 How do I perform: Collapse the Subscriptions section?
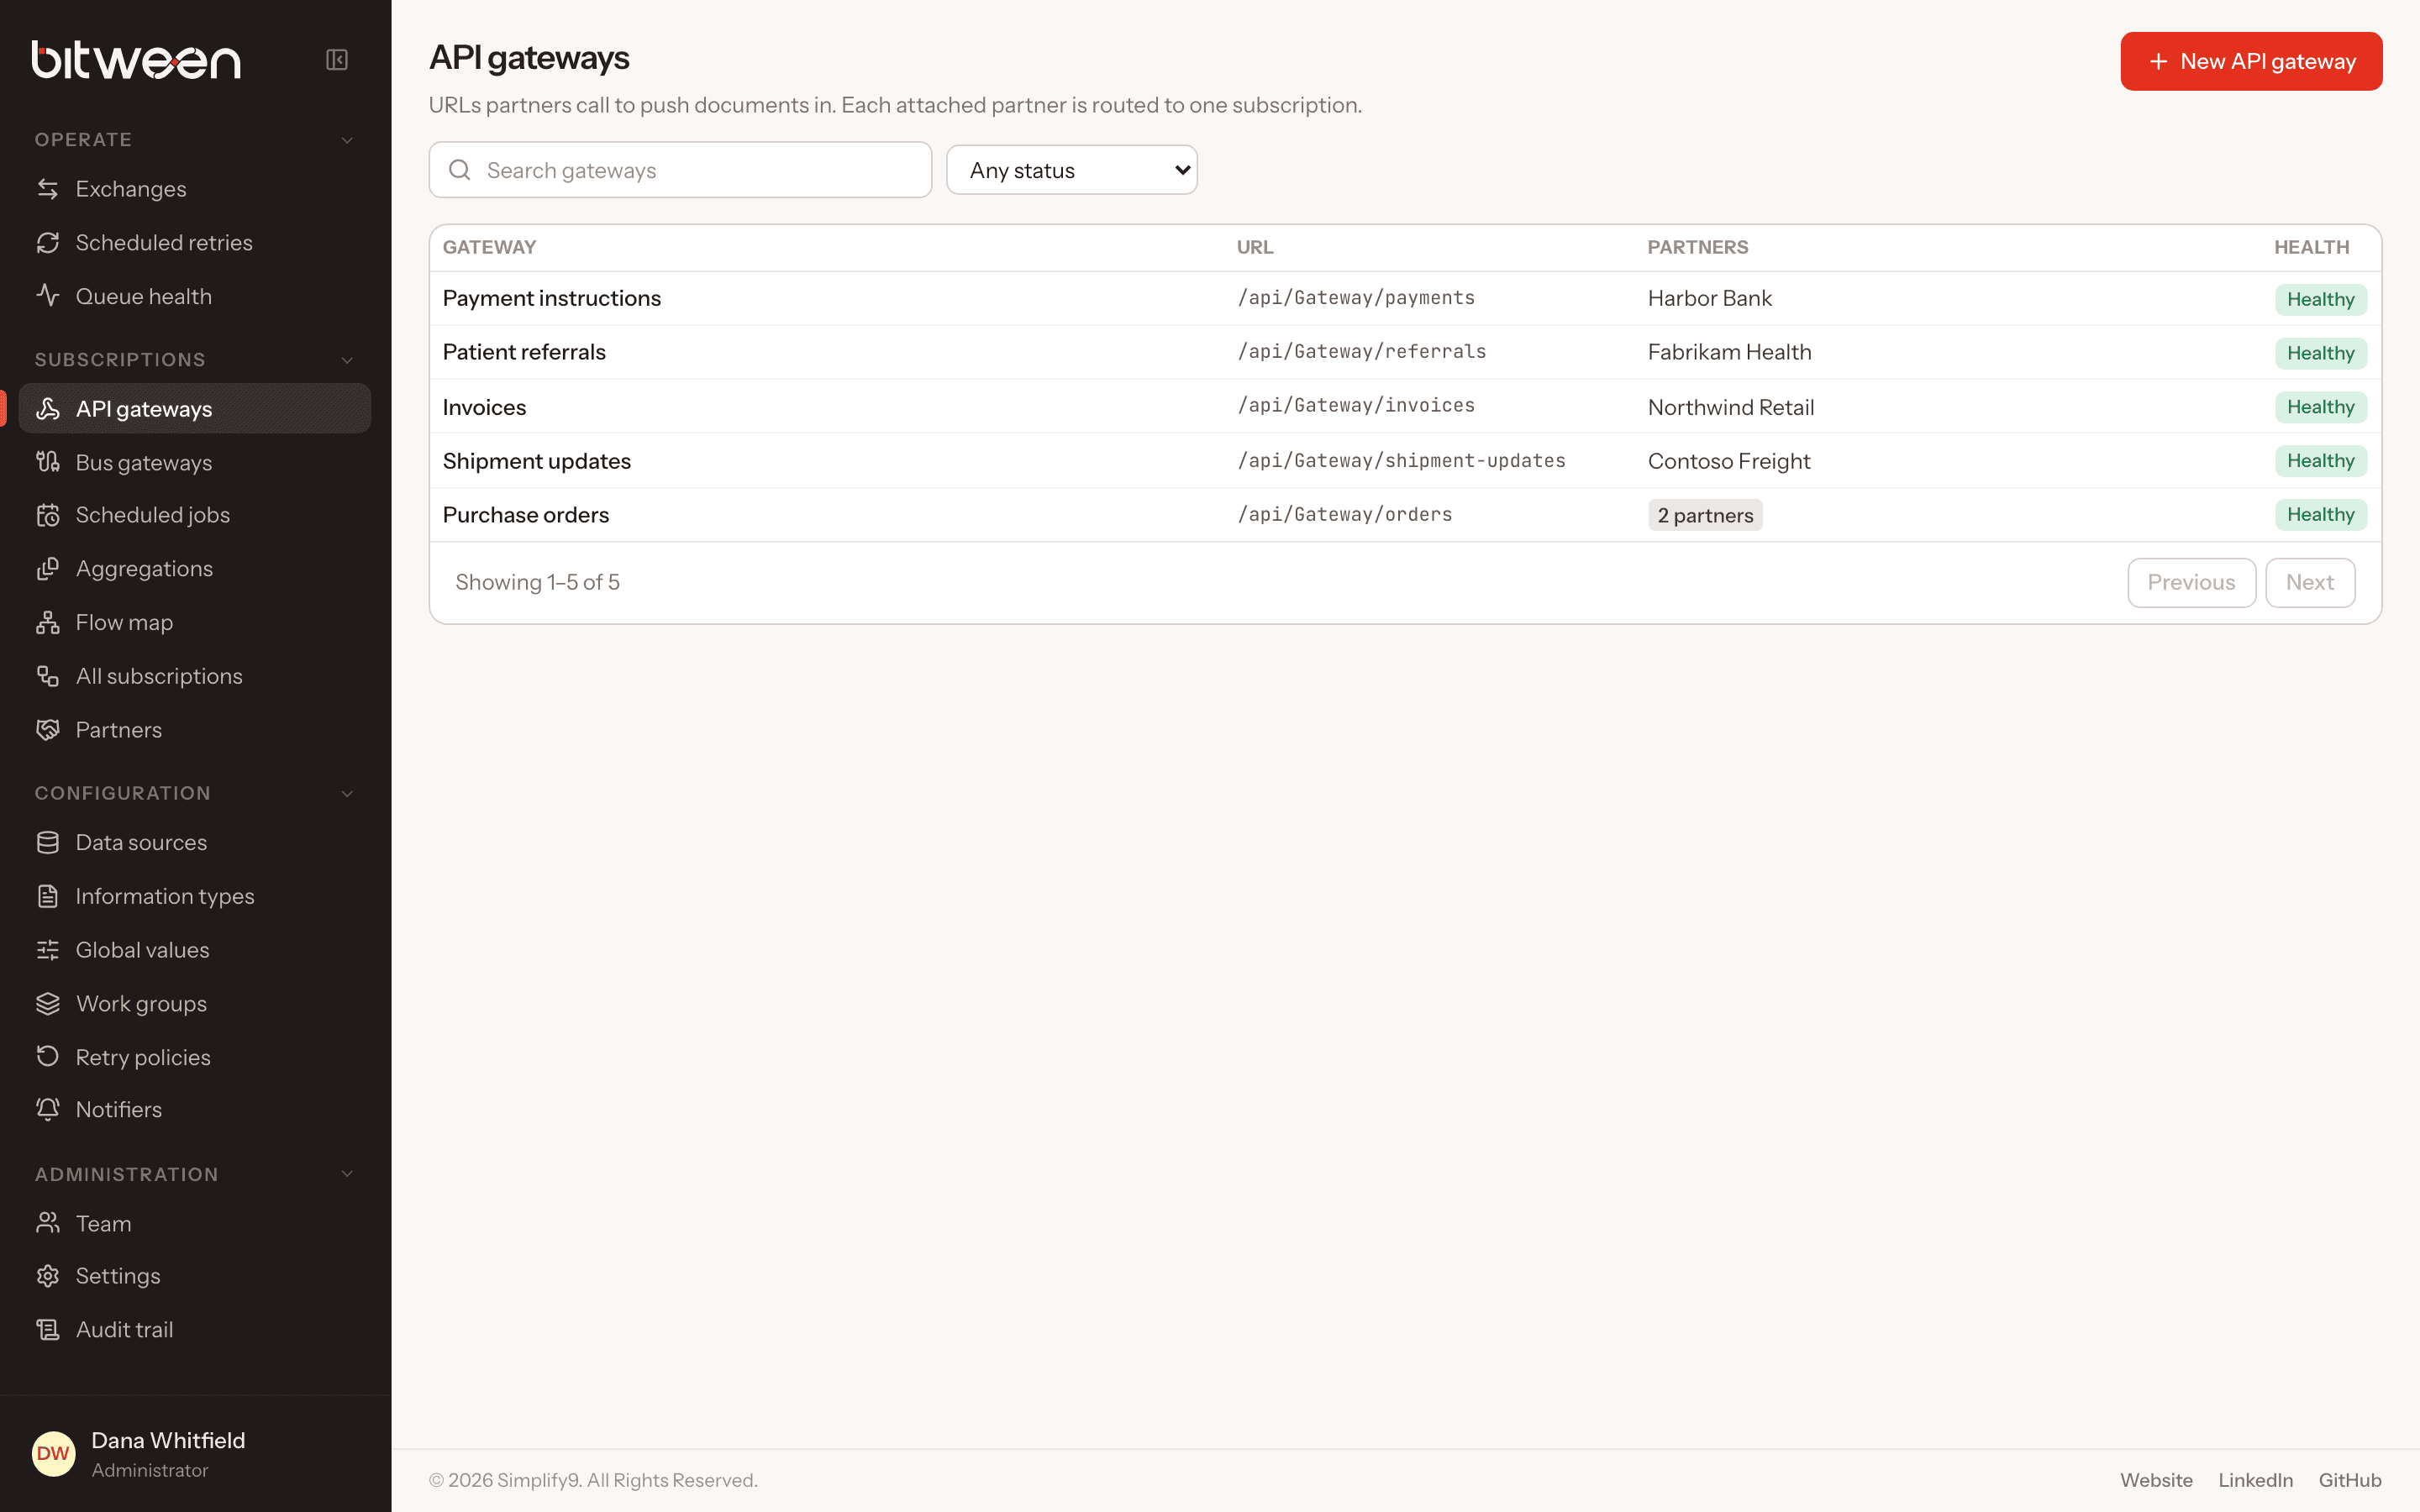[x=347, y=360]
